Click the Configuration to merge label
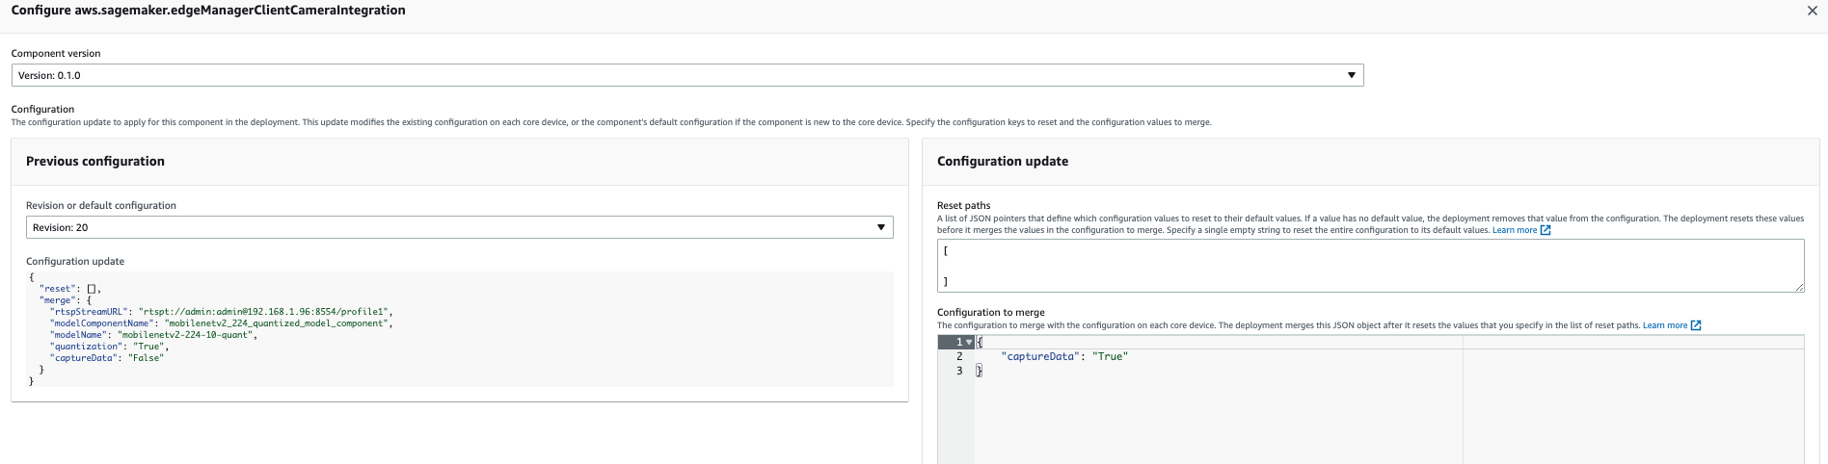This screenshot has height=464, width=1828. coord(991,312)
